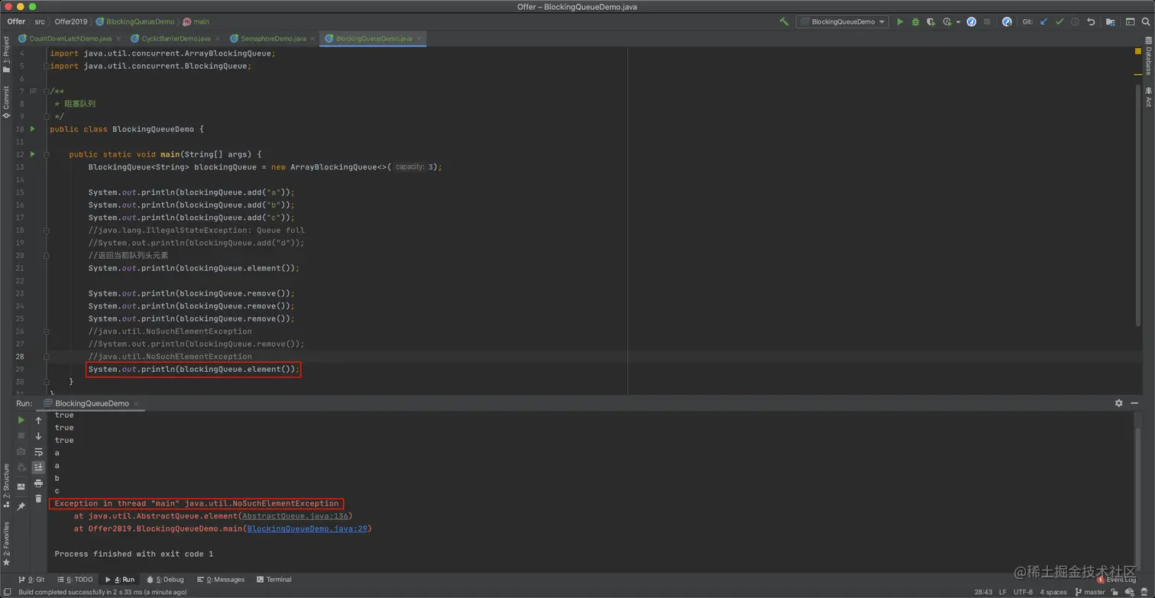This screenshot has width=1155, height=598.
Task: Click the run gutter arrow beside class BlockingQueueDemo
Action: pyautogui.click(x=32, y=129)
